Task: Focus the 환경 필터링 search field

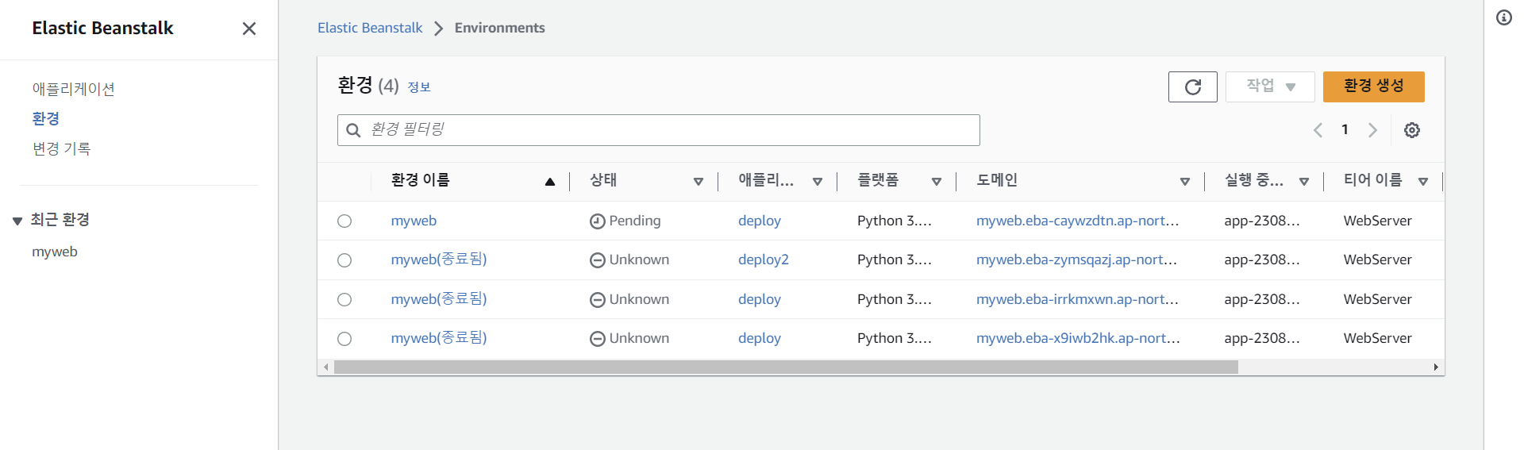Action: (x=659, y=130)
